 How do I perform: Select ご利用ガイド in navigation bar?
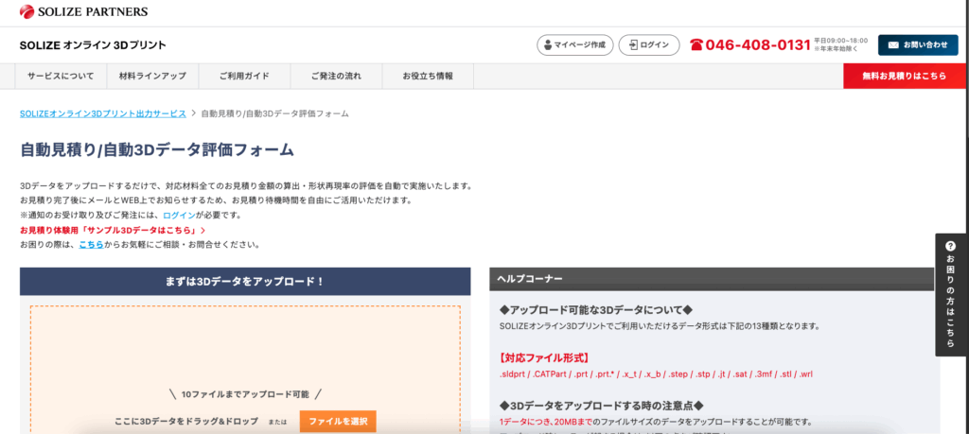point(245,76)
